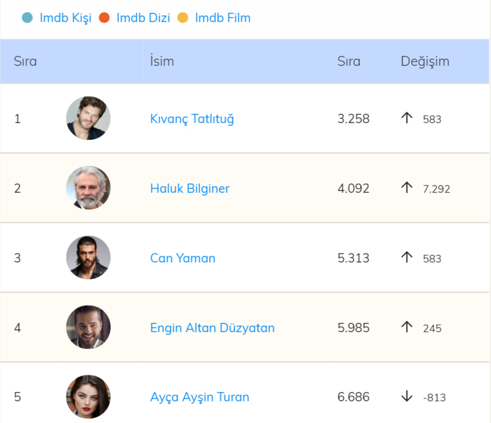Open Kıvanç Tatlıtuğ profile link
491x423 pixels.
[x=192, y=119]
